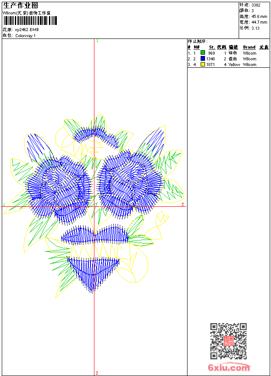Click the 'Yellow' description cell
Screen dimensions: 271x376
(234, 65)
